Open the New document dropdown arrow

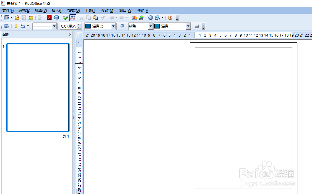[x=12, y=18]
